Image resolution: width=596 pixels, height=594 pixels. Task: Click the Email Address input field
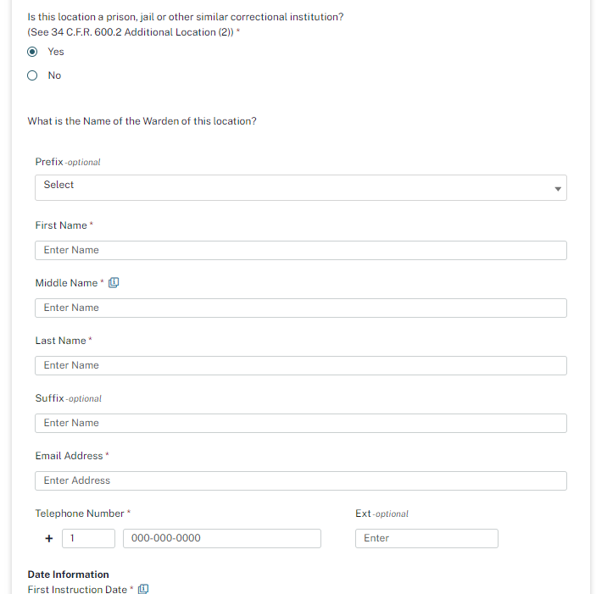click(x=300, y=480)
